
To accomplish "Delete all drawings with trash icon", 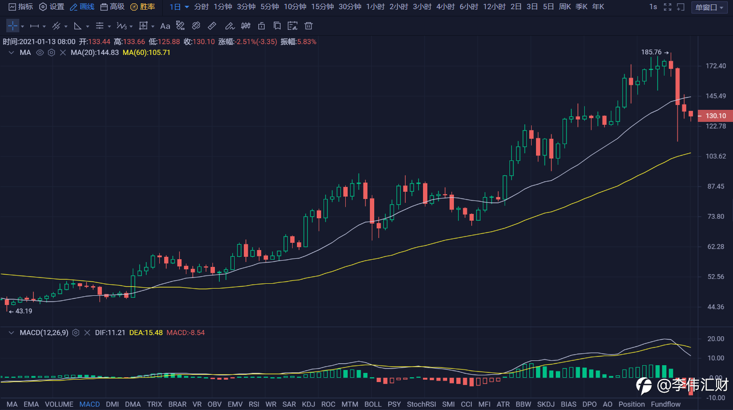I will pos(309,26).
